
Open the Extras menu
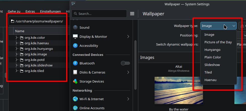coord(30,11)
